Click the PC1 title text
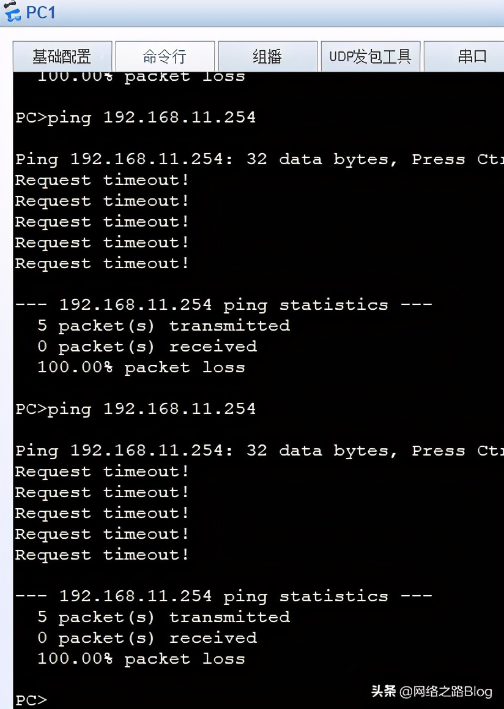This screenshot has width=504, height=709. point(40,12)
